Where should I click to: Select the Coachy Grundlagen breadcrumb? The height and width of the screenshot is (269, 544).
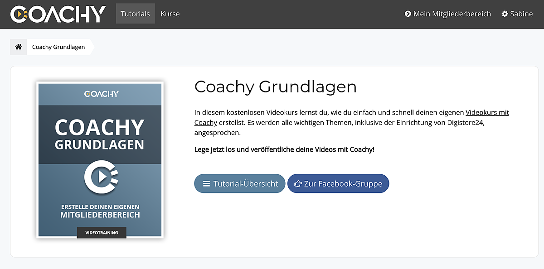coord(58,47)
